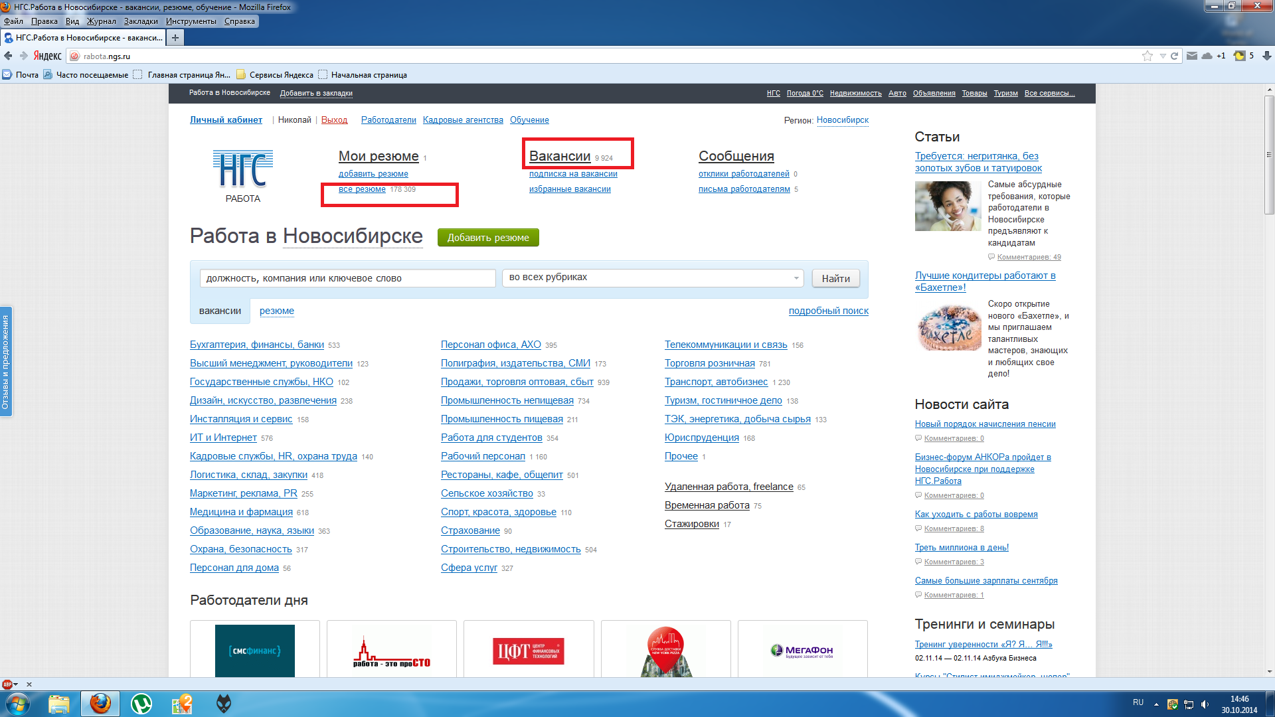Open Удаленная работа, freelance link

click(728, 487)
